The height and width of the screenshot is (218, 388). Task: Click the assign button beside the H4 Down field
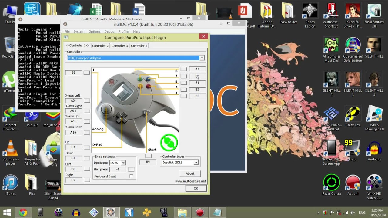click(87, 158)
